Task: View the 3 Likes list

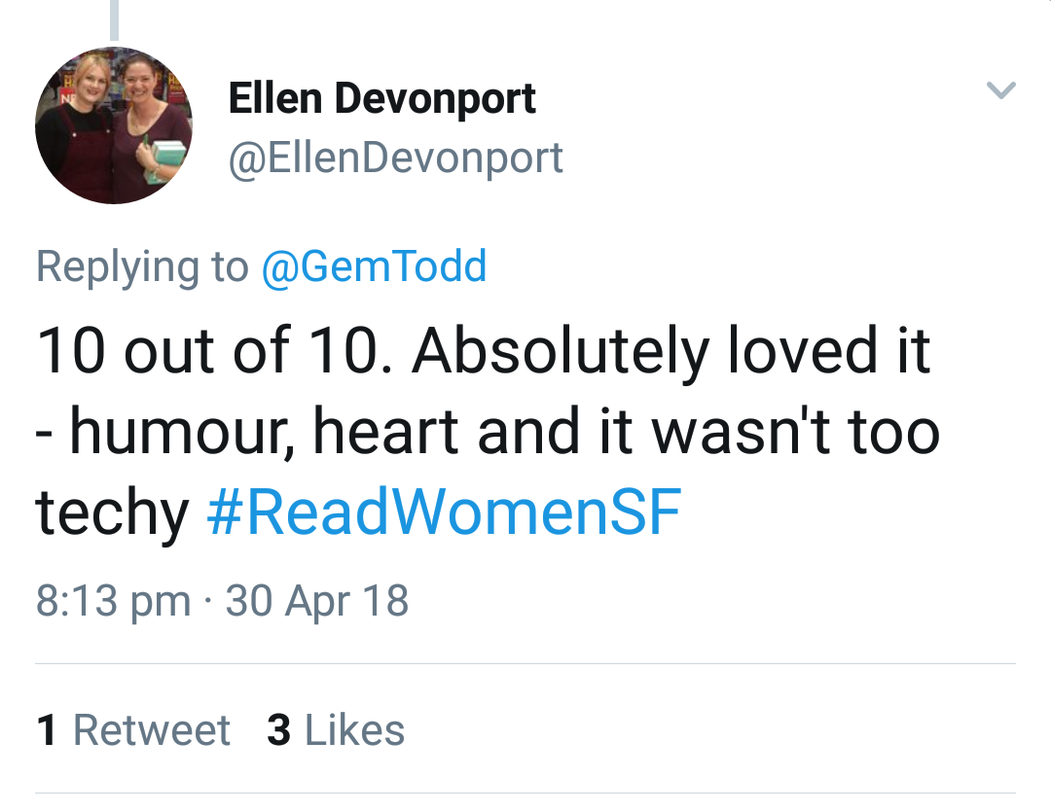Action: pos(336,730)
